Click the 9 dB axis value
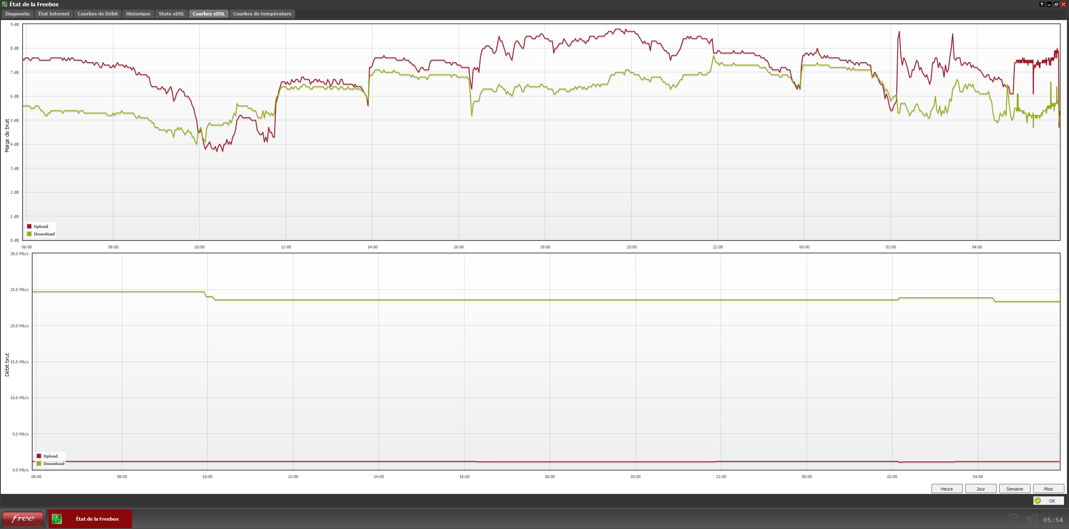 tap(15, 24)
